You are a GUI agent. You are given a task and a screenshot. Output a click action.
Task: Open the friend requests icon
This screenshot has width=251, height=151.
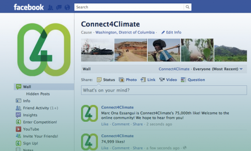[x=51, y=8]
